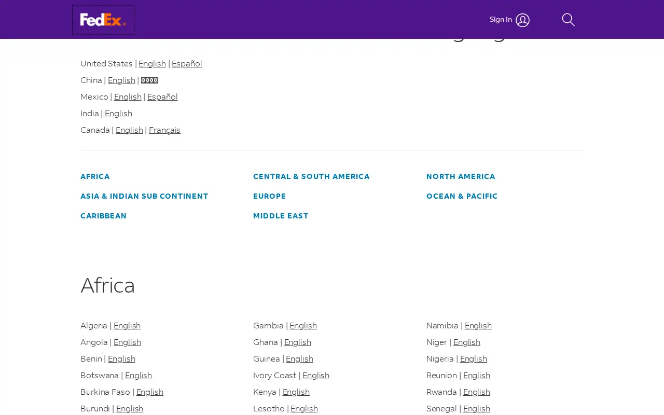This screenshot has height=415, width=664.
Task: Select the Chinese language link for China
Action: click(149, 80)
